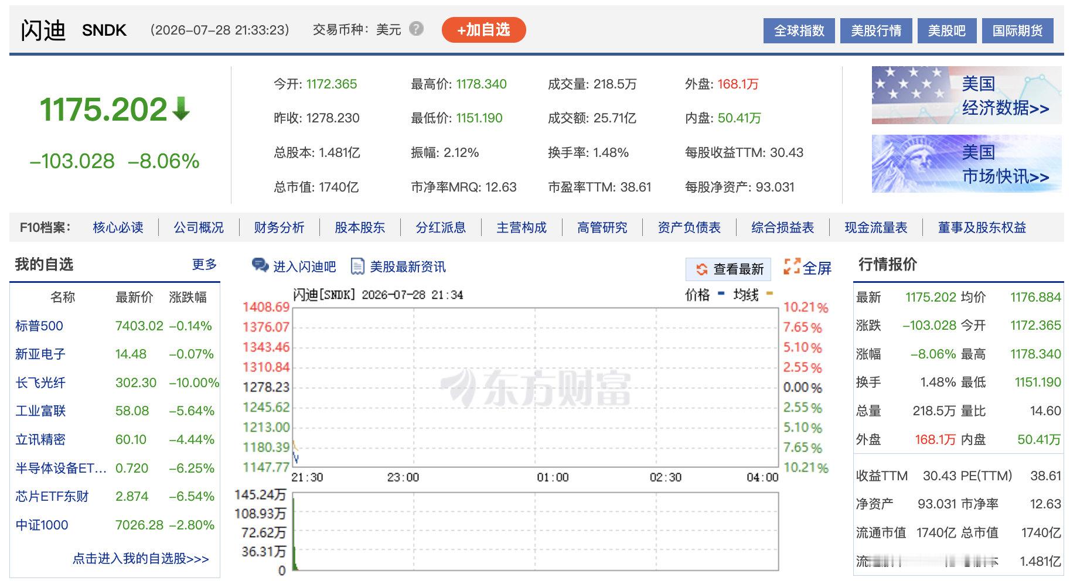Click 美股最新资讯 link
This screenshot has height=581, width=1070.
pyautogui.click(x=408, y=266)
